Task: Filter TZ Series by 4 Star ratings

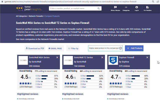Action: coord(83,79)
